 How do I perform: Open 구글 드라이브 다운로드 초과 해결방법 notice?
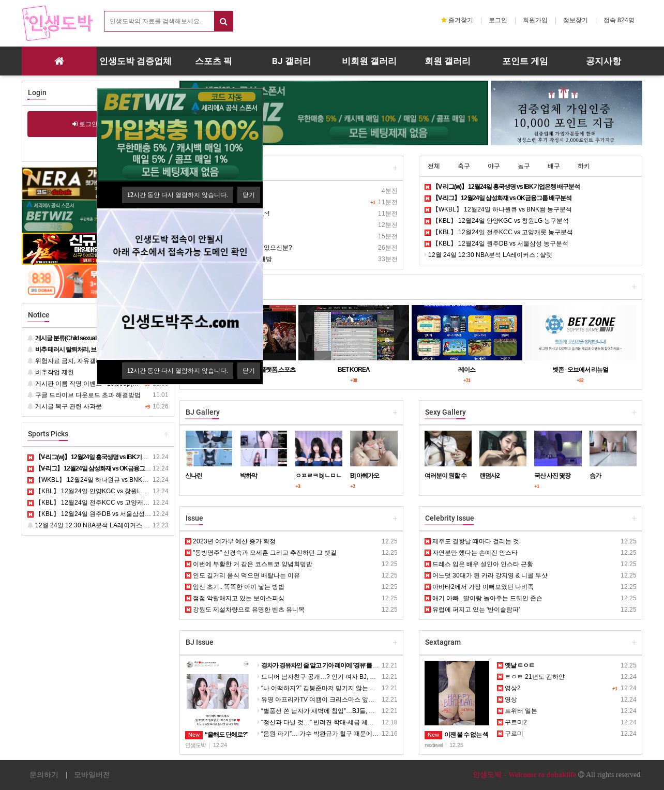[88, 395]
